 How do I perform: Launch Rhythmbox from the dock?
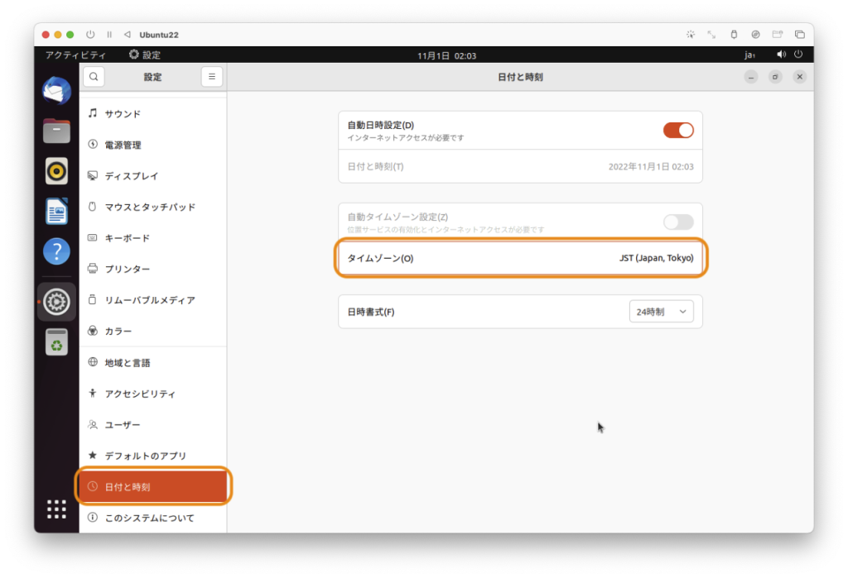pyautogui.click(x=57, y=171)
